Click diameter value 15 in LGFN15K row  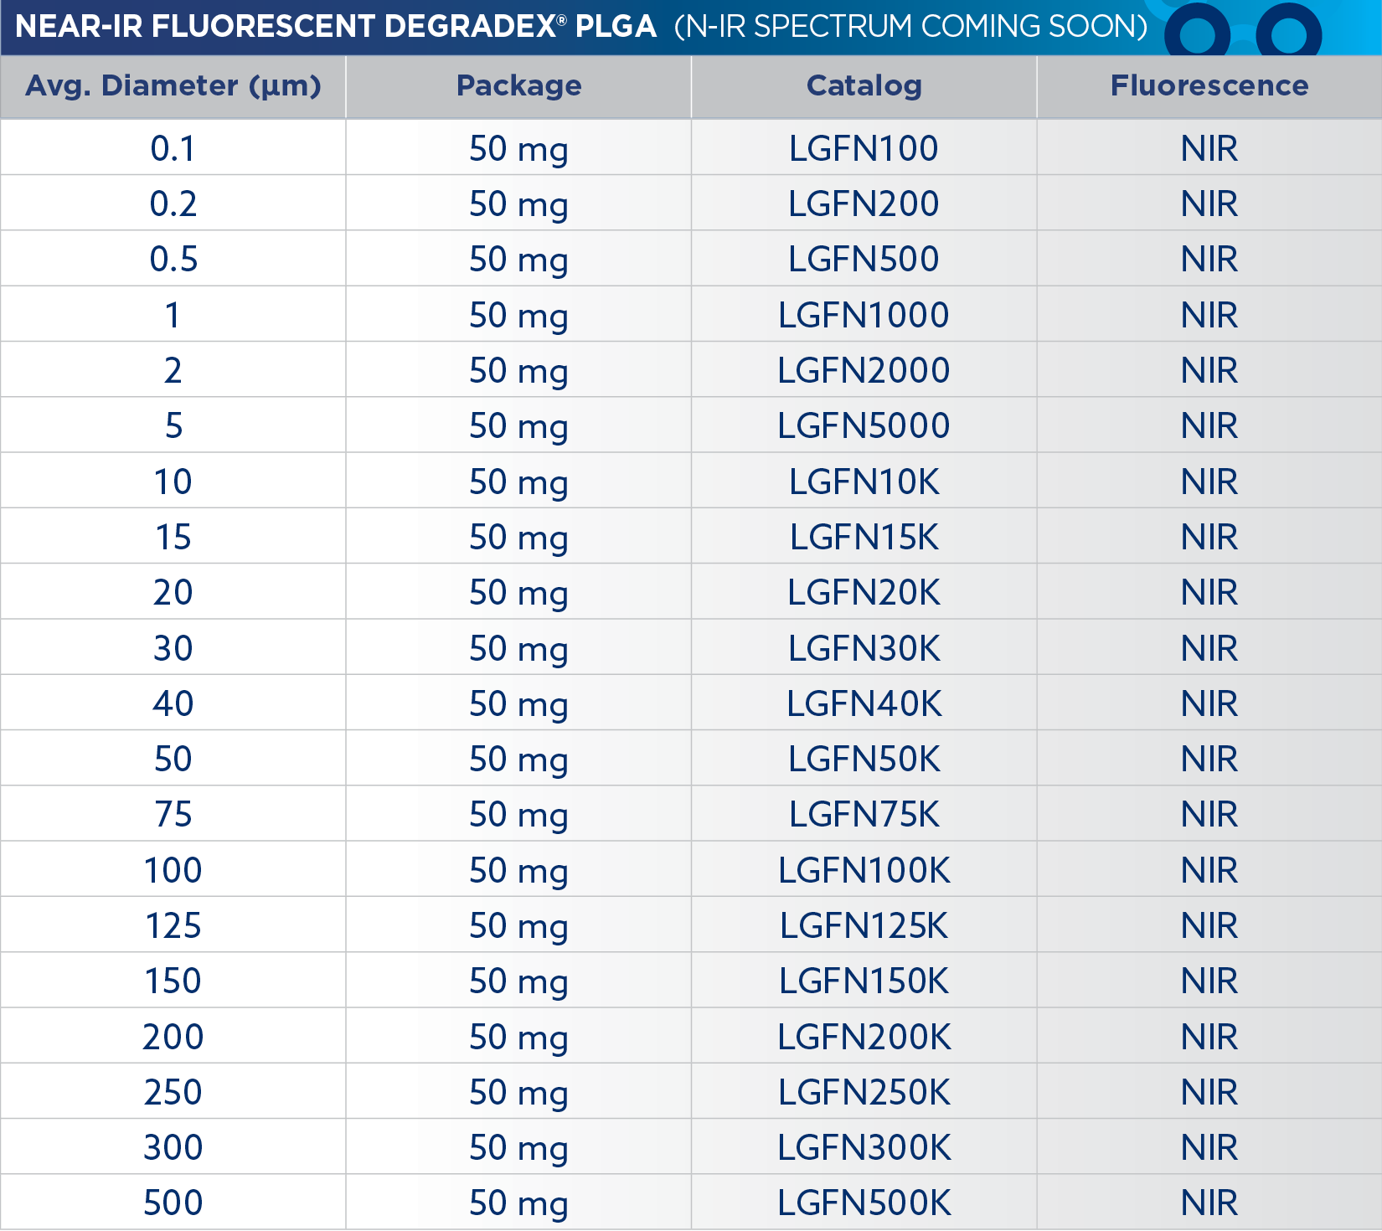tap(173, 537)
